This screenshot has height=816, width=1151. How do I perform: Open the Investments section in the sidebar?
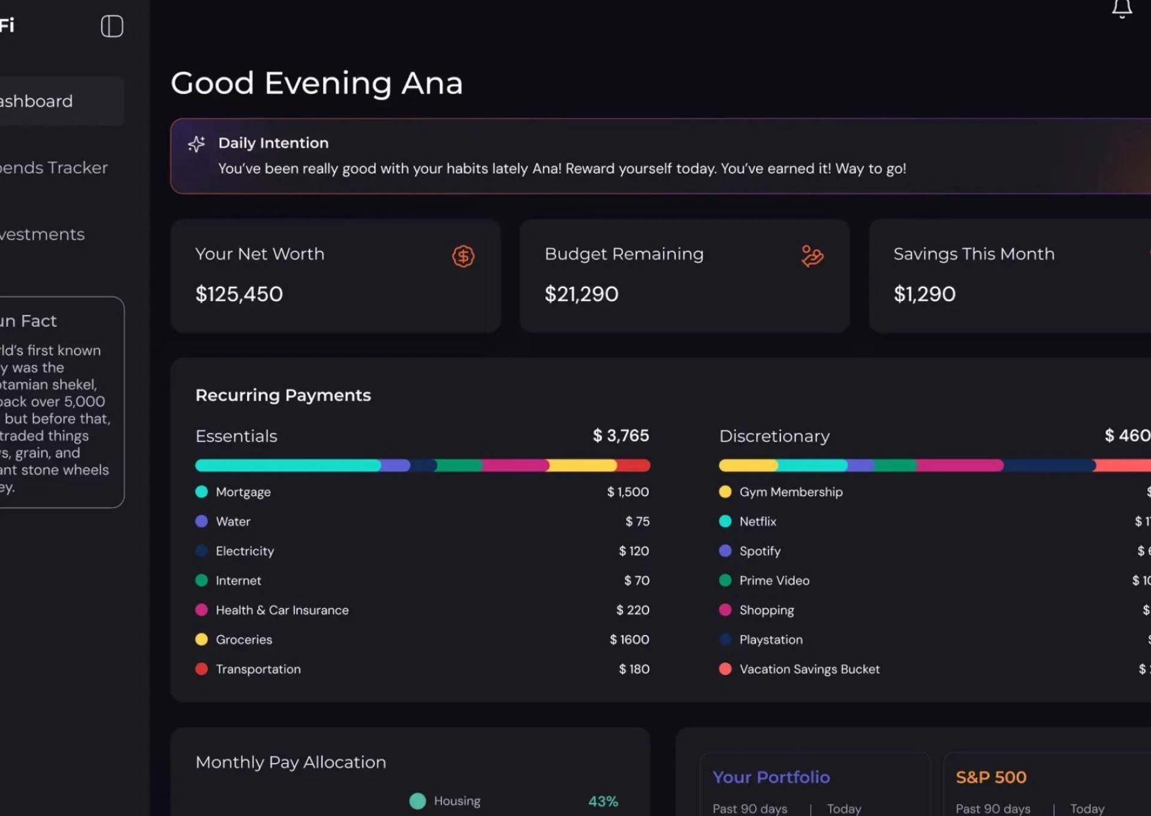click(42, 234)
